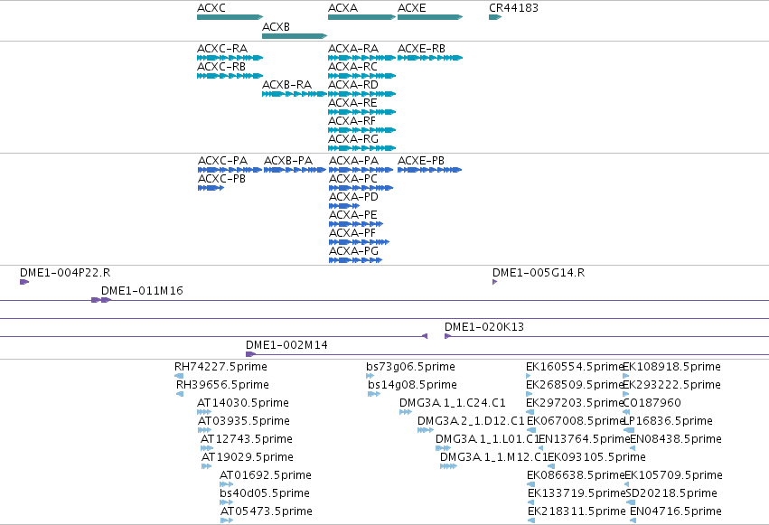Select the ACXA-PG protein feature
This screenshot has width=769, height=525.
pos(355,261)
